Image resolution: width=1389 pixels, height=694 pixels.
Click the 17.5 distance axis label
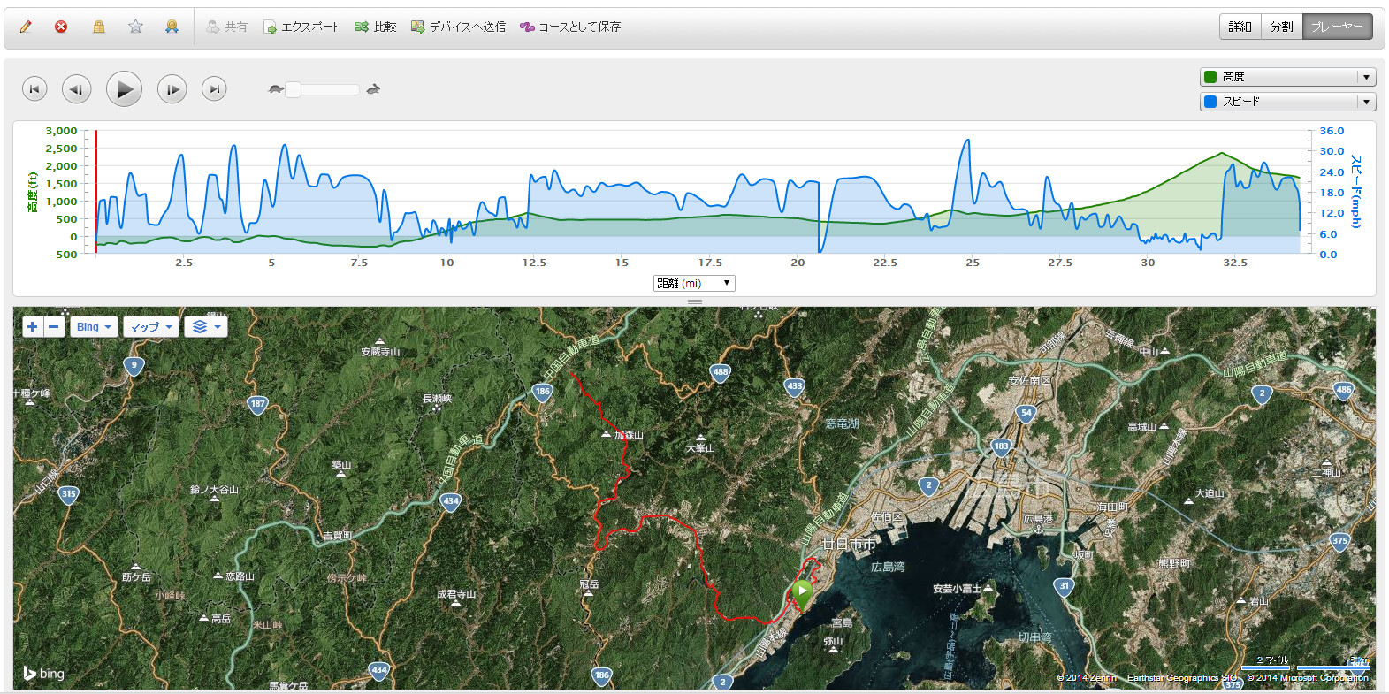[710, 263]
